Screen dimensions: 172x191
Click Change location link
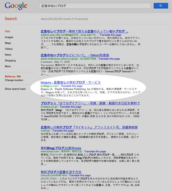[14, 80]
